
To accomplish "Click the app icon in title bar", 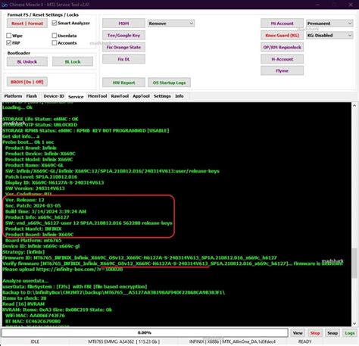I will pos(5,5).
